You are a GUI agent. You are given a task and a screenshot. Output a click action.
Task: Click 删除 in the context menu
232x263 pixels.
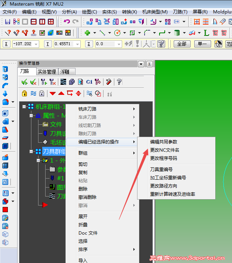[x=83, y=189]
